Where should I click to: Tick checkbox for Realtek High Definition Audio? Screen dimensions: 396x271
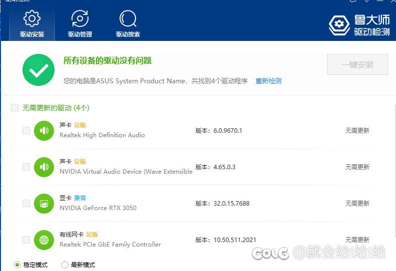click(26, 131)
